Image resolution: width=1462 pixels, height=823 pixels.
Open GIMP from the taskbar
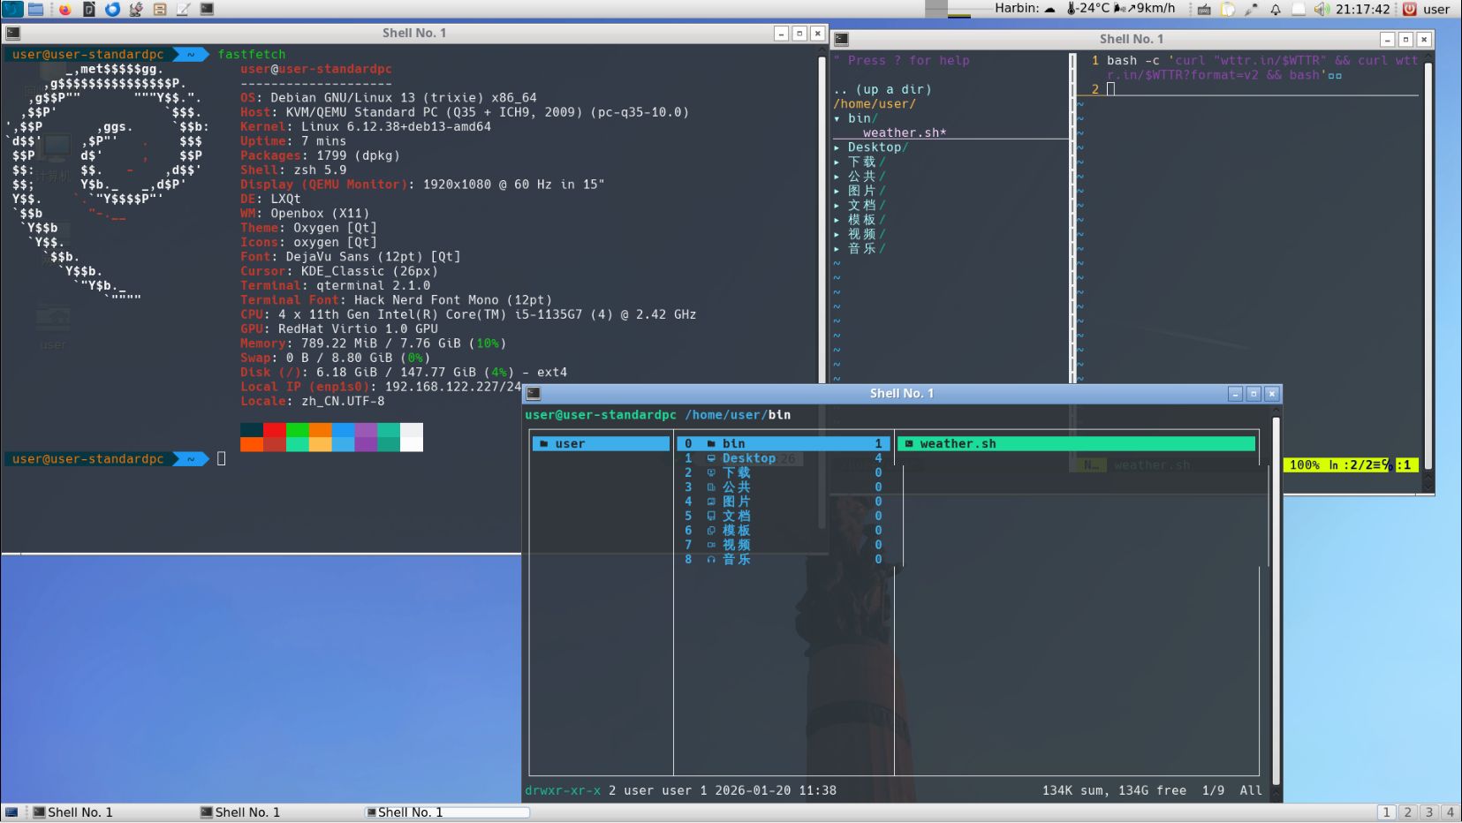tap(134, 9)
